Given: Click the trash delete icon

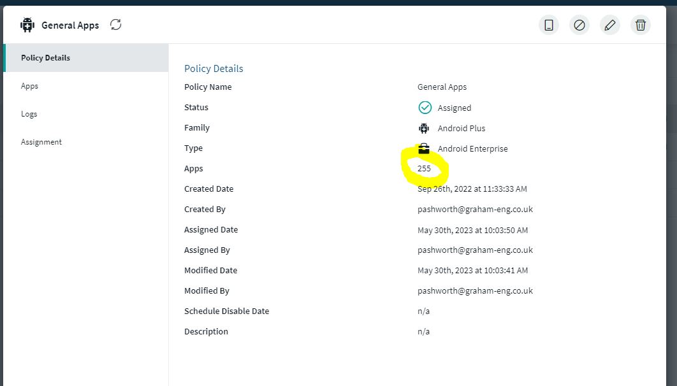Looking at the screenshot, I should [x=640, y=25].
